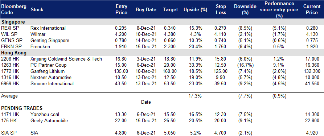Click the Upside (%) column header
Screen dimensions: 324x136
click(x=195, y=10)
